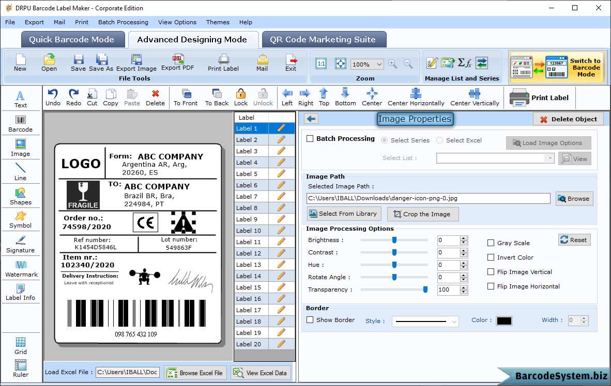Check the Show Border option
The height and width of the screenshot is (386, 611).
tap(310, 320)
